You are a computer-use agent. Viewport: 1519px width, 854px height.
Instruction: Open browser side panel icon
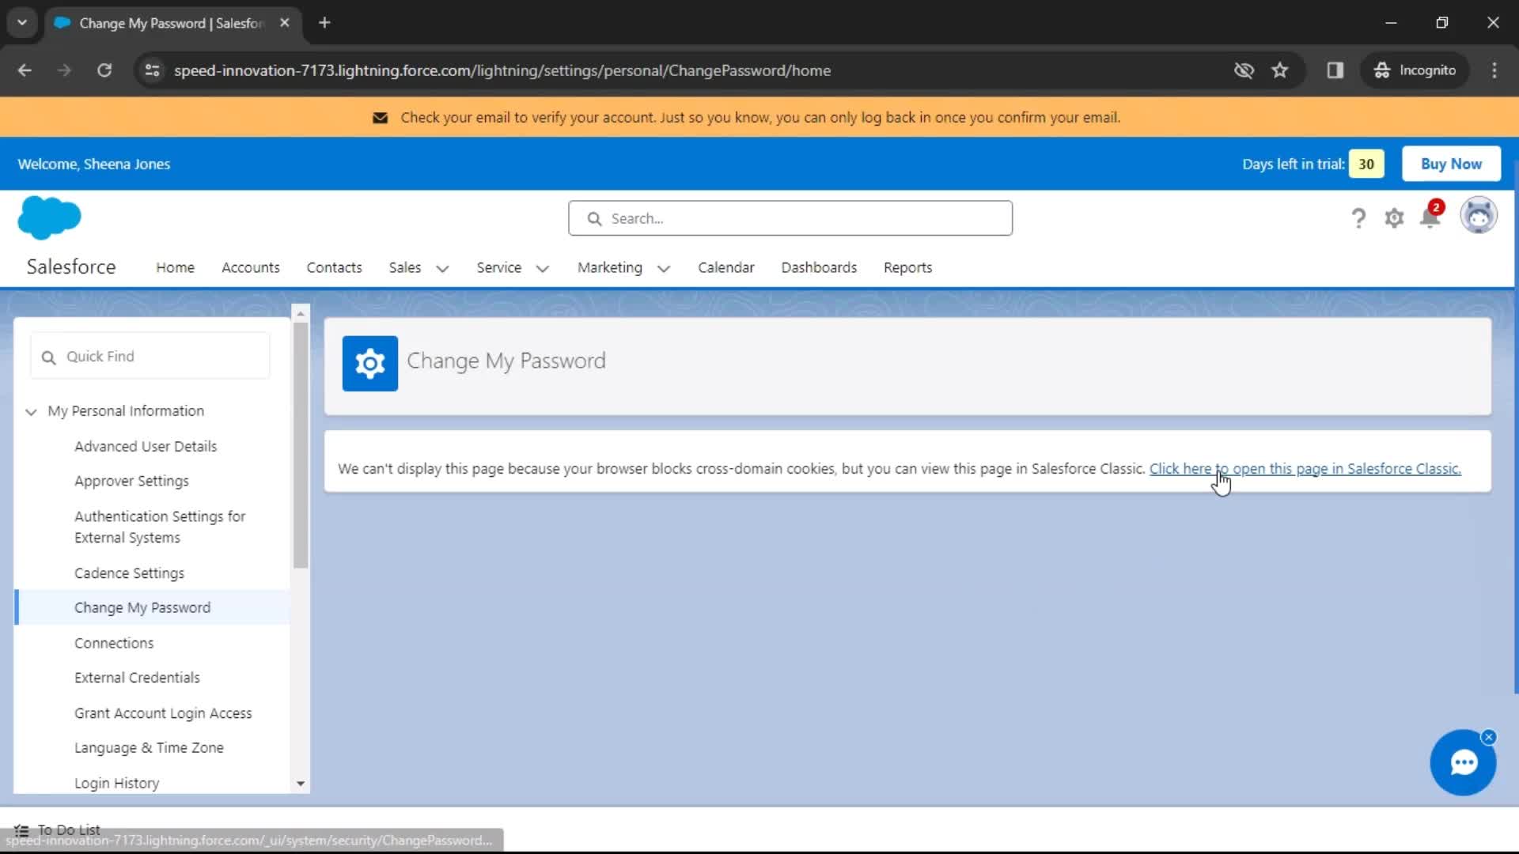(x=1335, y=70)
